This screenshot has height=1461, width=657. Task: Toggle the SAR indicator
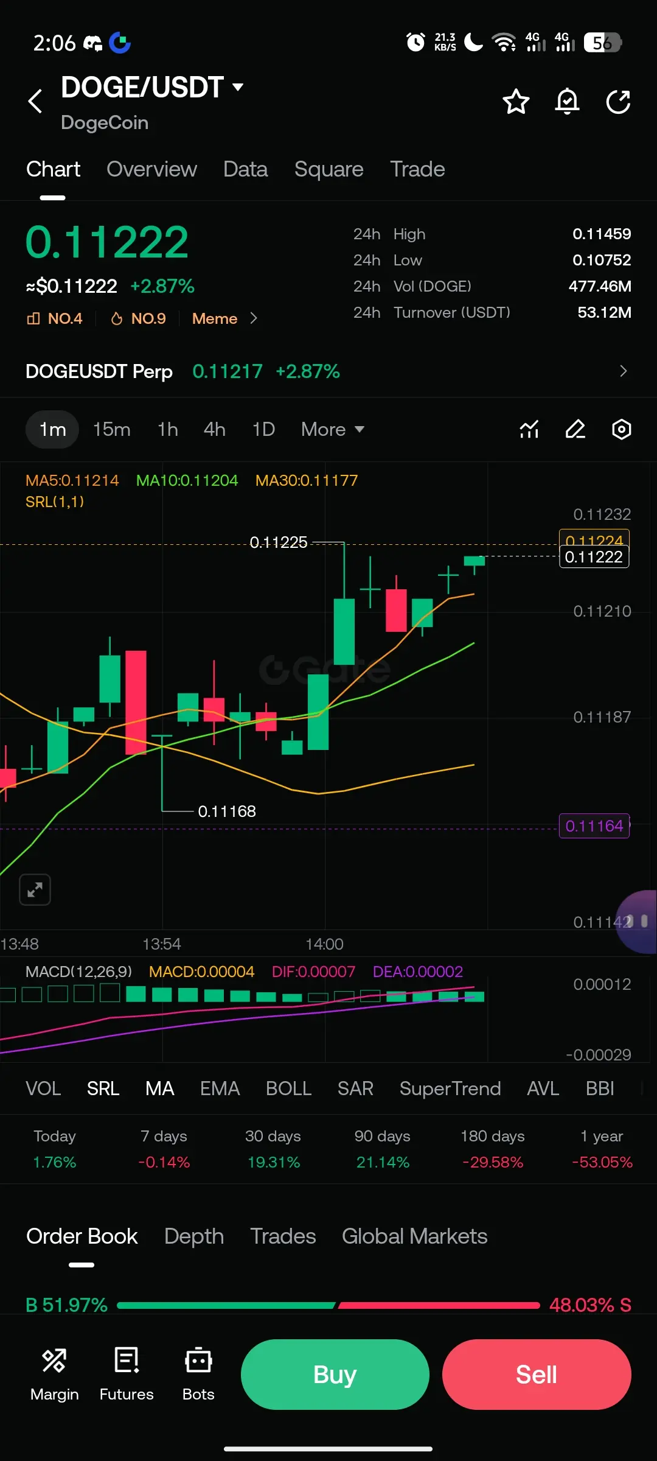355,1088
